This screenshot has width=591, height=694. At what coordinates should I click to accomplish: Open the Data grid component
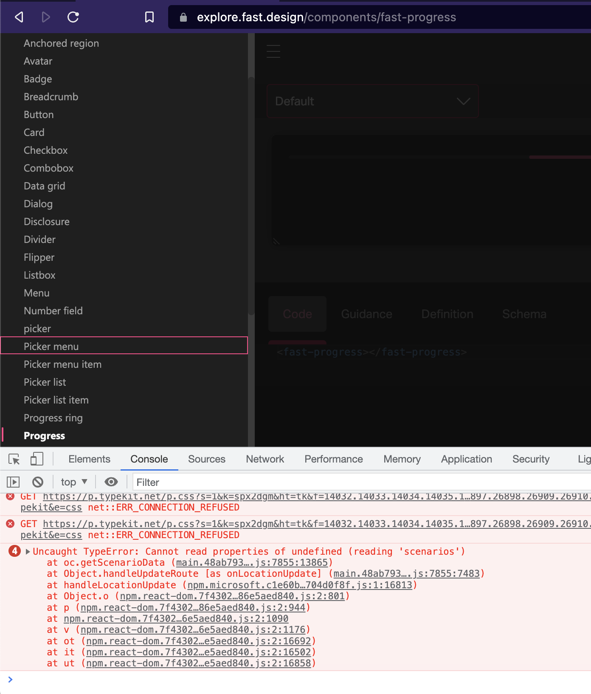coord(44,186)
